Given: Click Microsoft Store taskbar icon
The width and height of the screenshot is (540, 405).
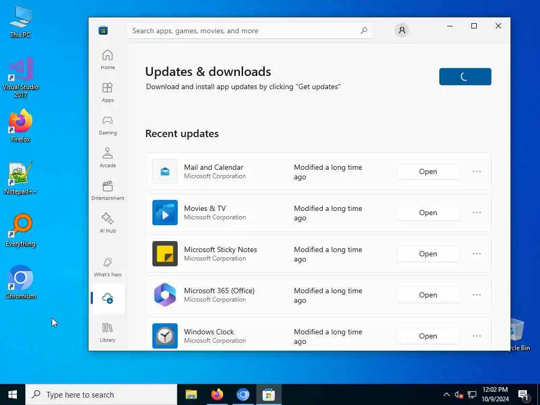Looking at the screenshot, I should click(268, 394).
